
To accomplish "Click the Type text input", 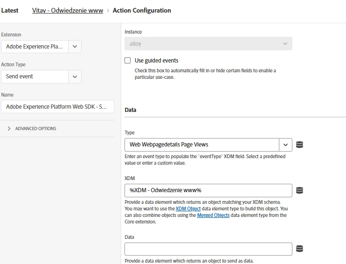I will coord(202,145).
